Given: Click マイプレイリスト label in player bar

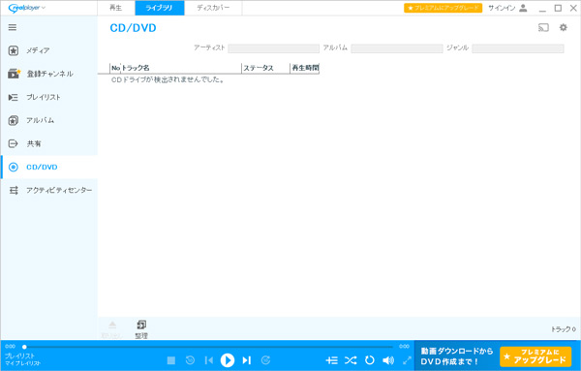Looking at the screenshot, I should tap(22, 363).
